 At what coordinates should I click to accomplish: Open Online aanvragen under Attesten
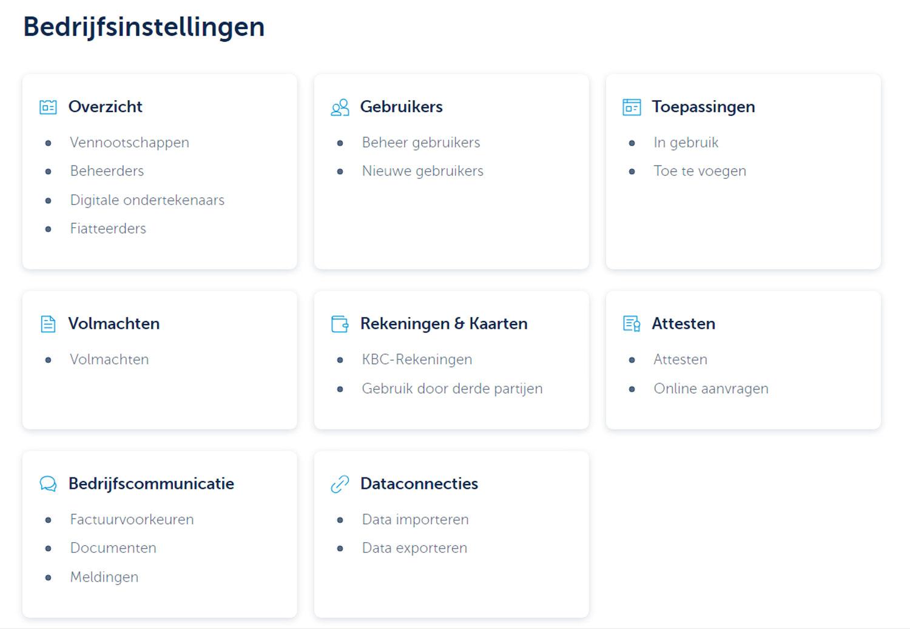710,388
